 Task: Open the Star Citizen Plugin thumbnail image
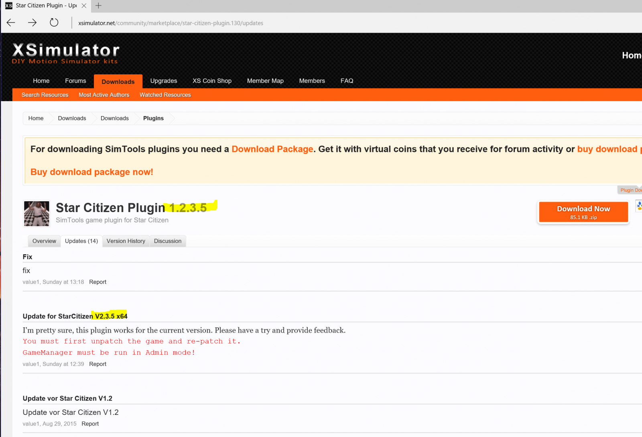coord(37,214)
